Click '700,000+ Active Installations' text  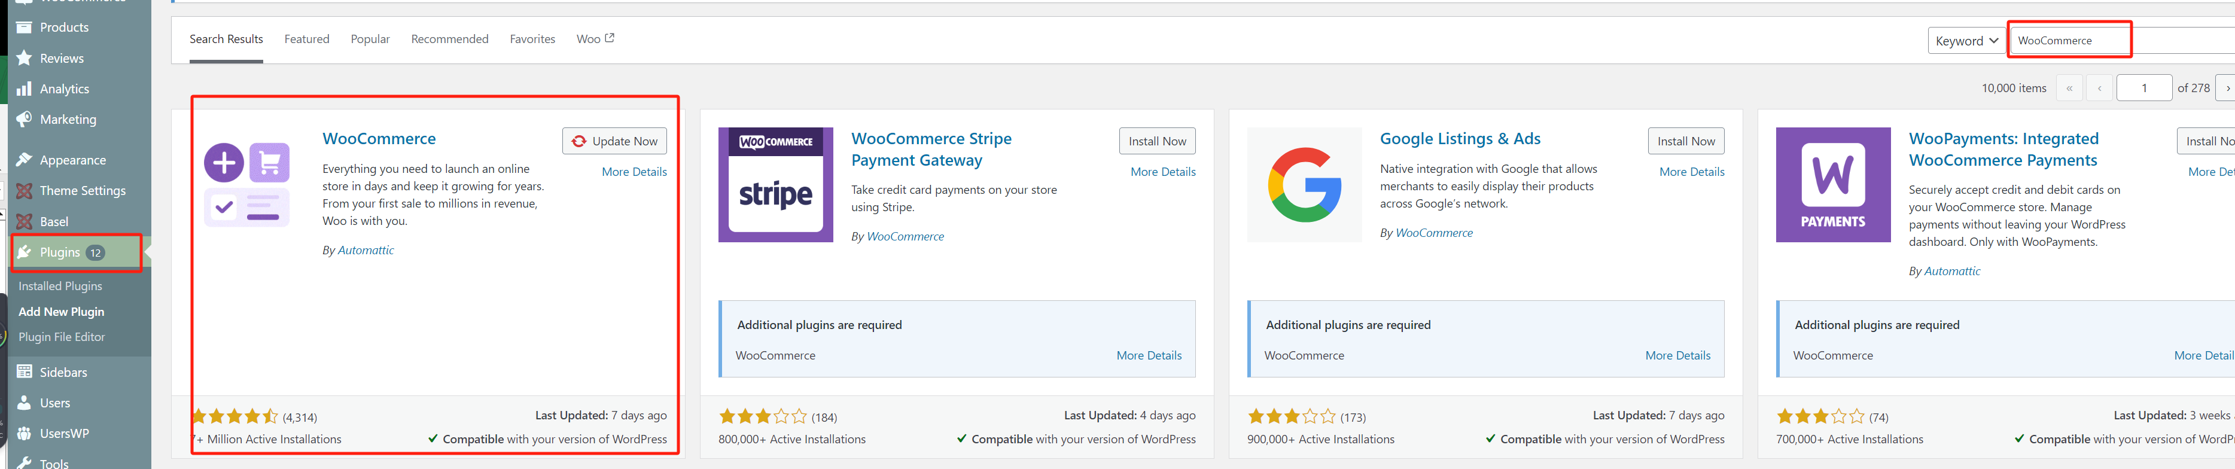(x=1850, y=440)
